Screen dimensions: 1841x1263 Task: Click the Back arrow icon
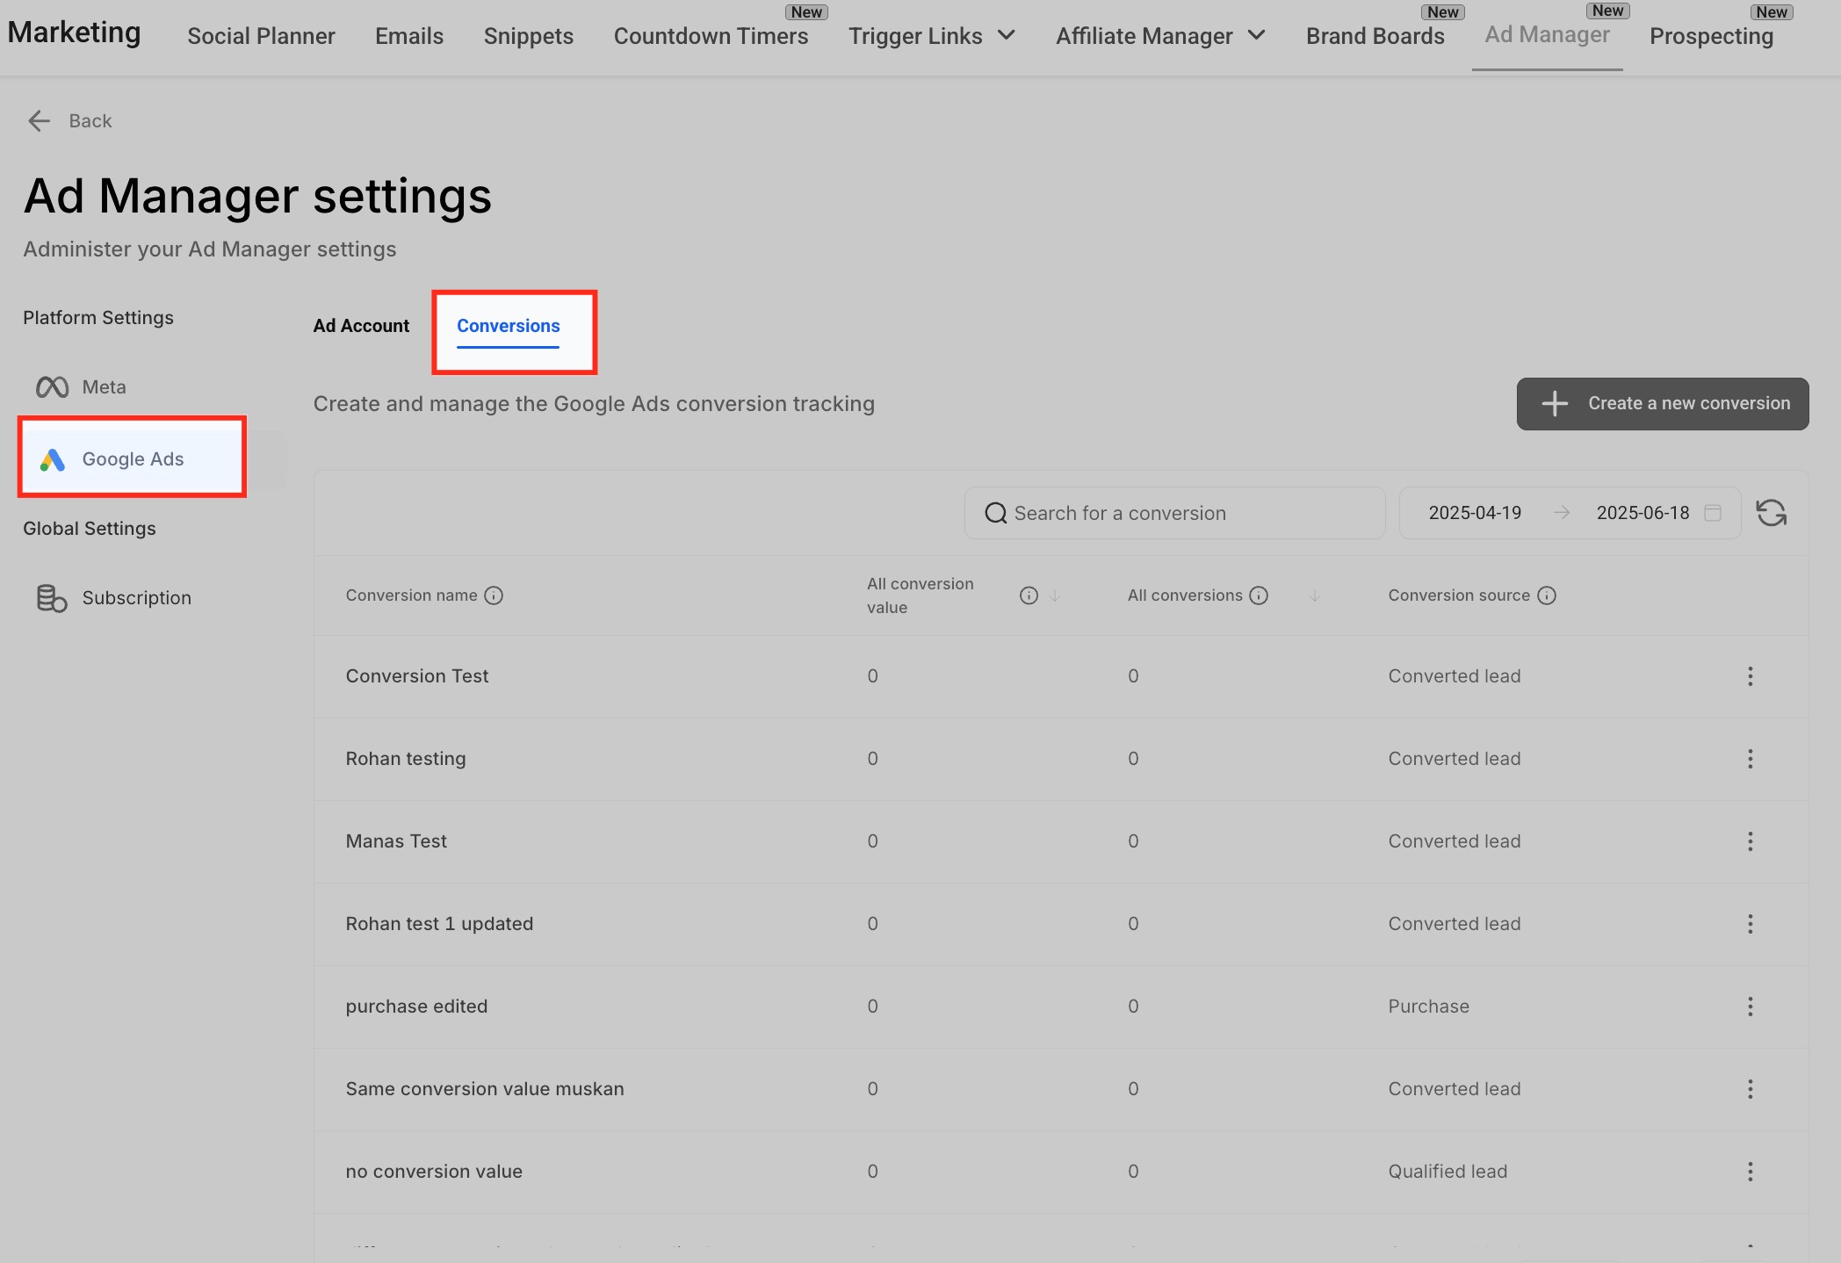pyautogui.click(x=39, y=121)
